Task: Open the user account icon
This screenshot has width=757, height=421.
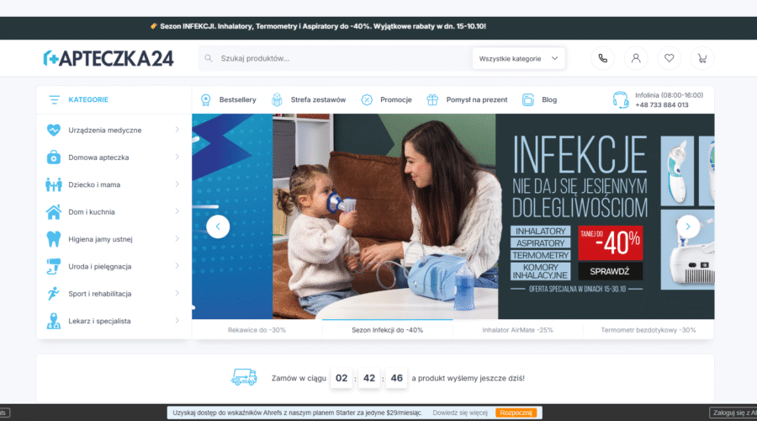Action: point(636,58)
